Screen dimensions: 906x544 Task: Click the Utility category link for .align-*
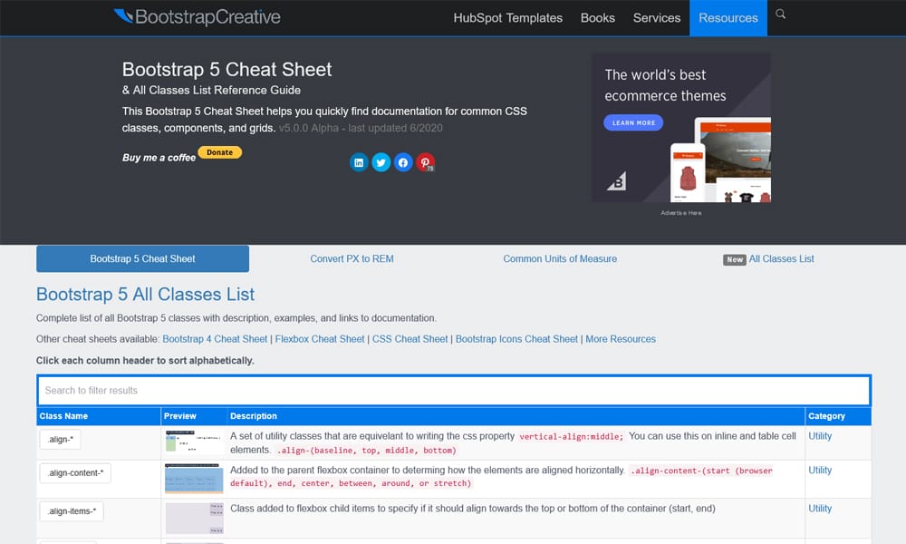[x=820, y=435]
